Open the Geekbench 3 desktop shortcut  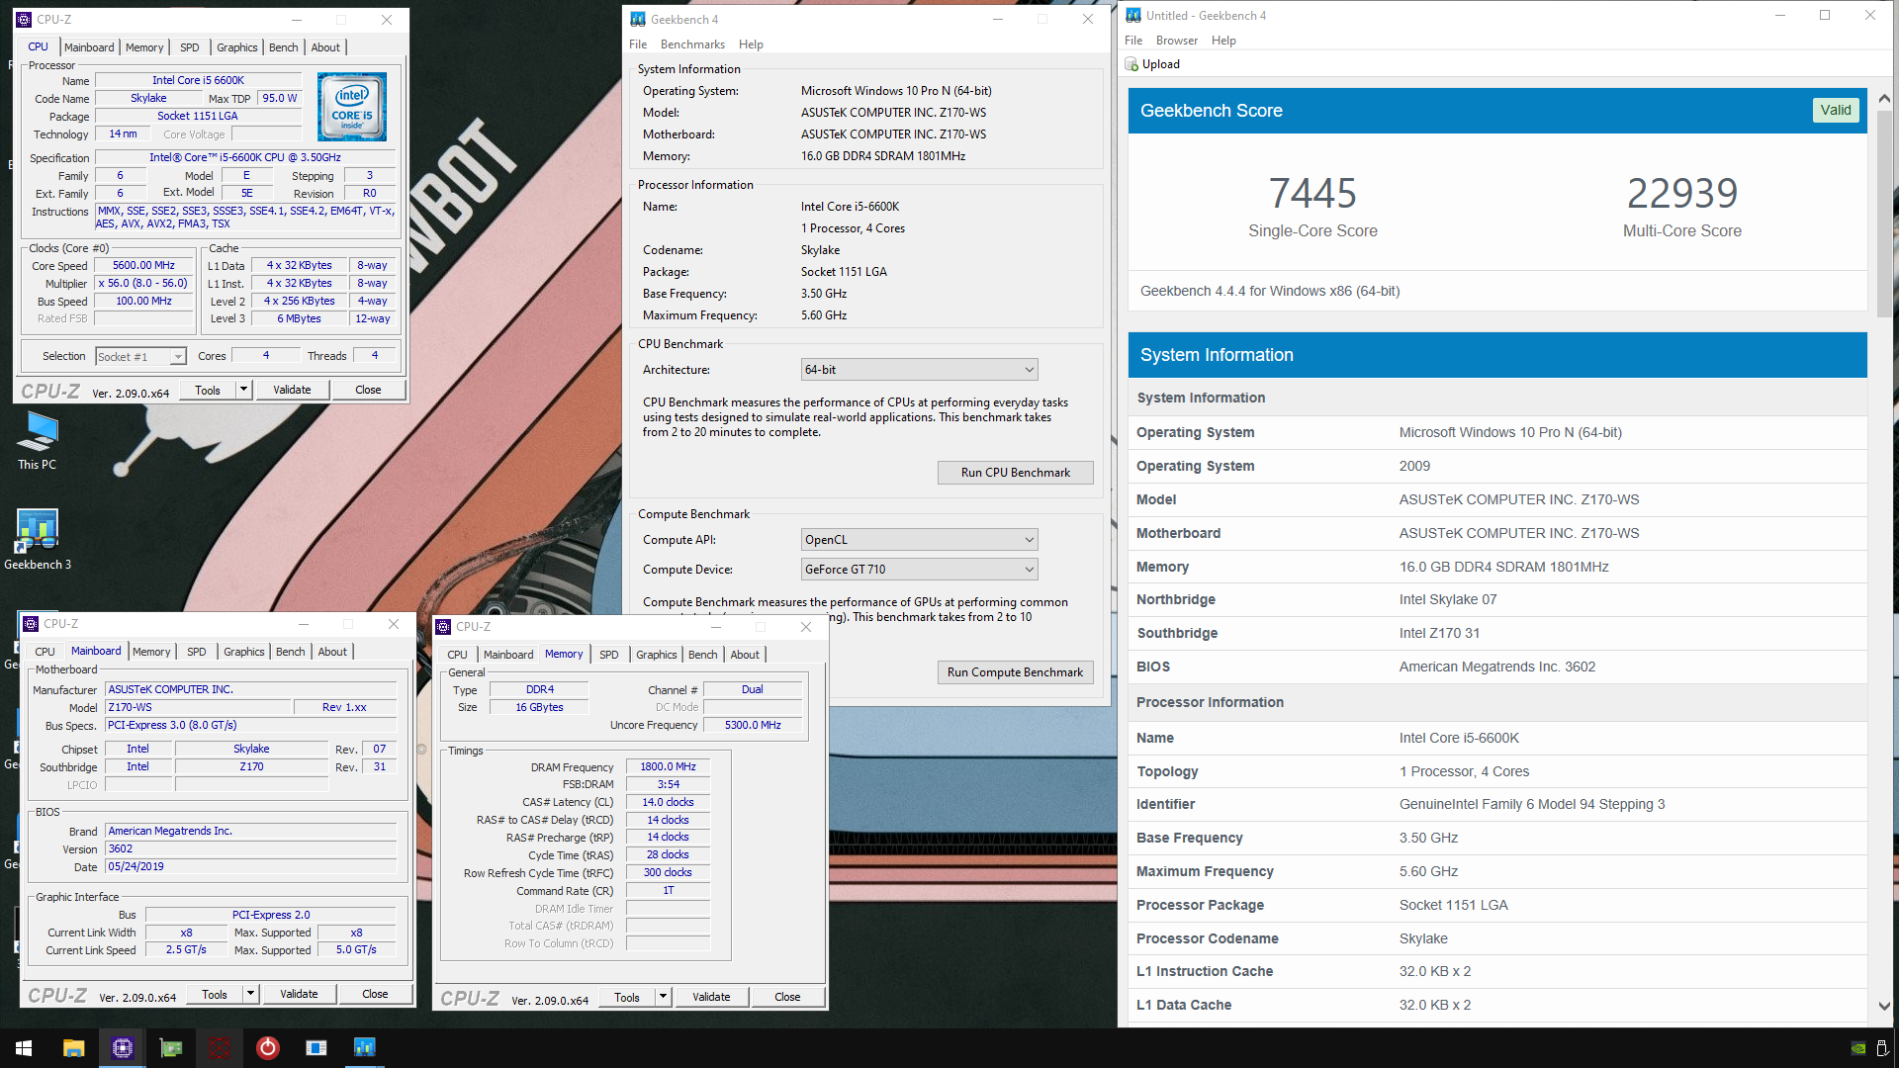pos(38,540)
